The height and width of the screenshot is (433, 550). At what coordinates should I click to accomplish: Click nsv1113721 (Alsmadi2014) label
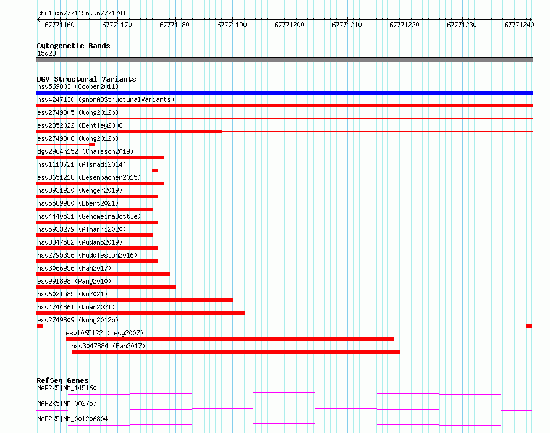82,164
